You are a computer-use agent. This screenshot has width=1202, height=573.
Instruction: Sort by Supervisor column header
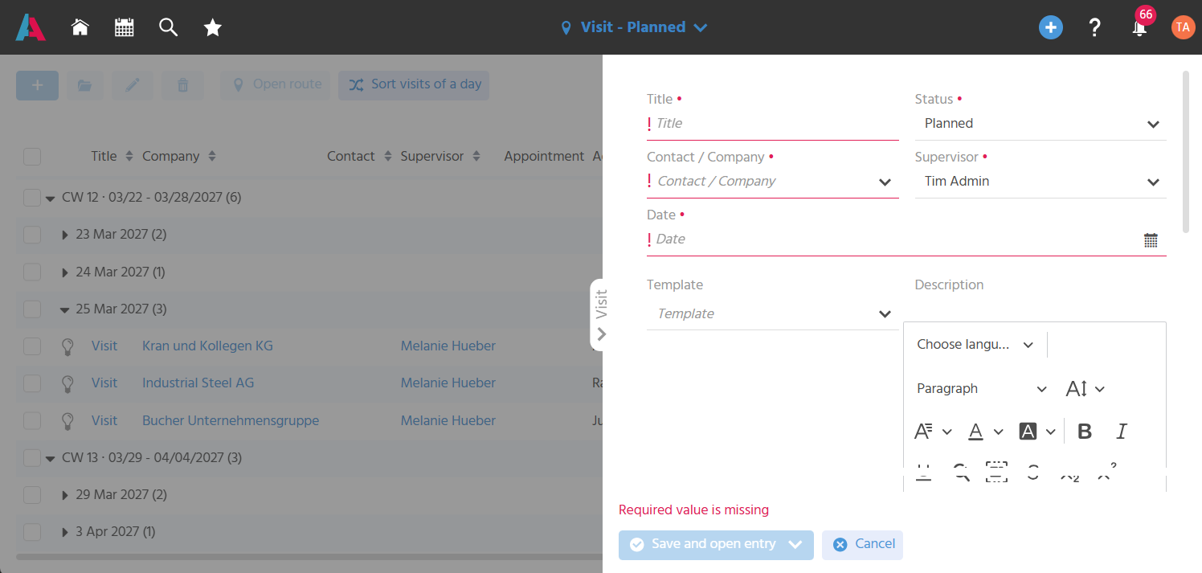tap(440, 157)
